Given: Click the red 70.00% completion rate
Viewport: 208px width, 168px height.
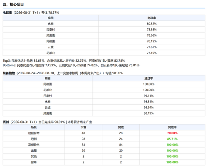Looking at the screenshot, I should [x=172, y=133].
